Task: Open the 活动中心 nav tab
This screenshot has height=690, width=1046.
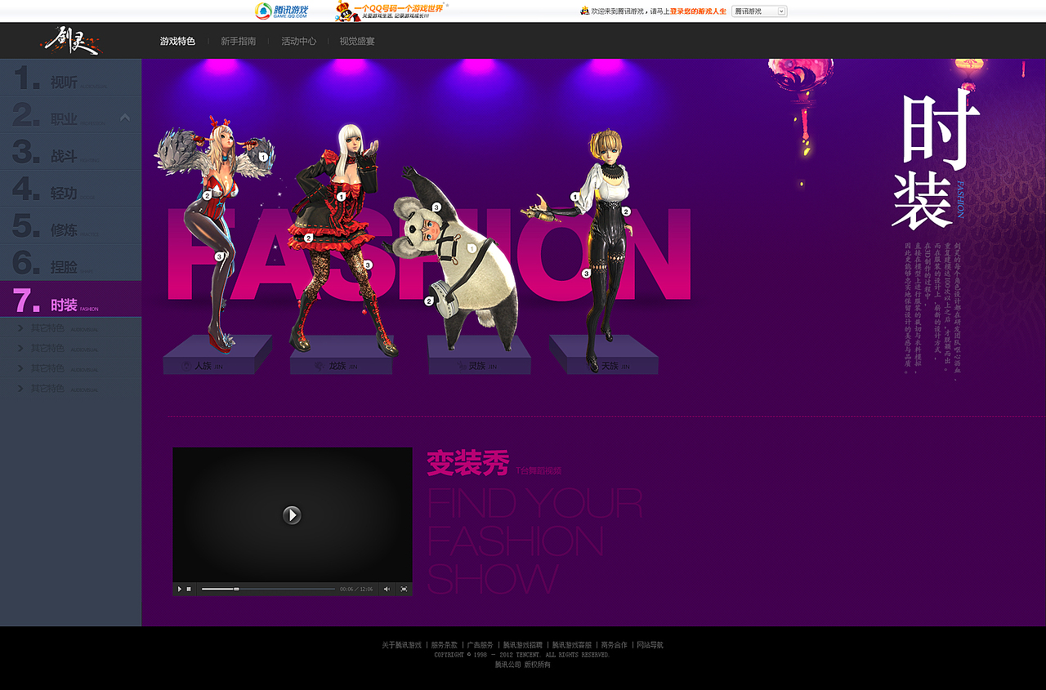Action: 298,41
